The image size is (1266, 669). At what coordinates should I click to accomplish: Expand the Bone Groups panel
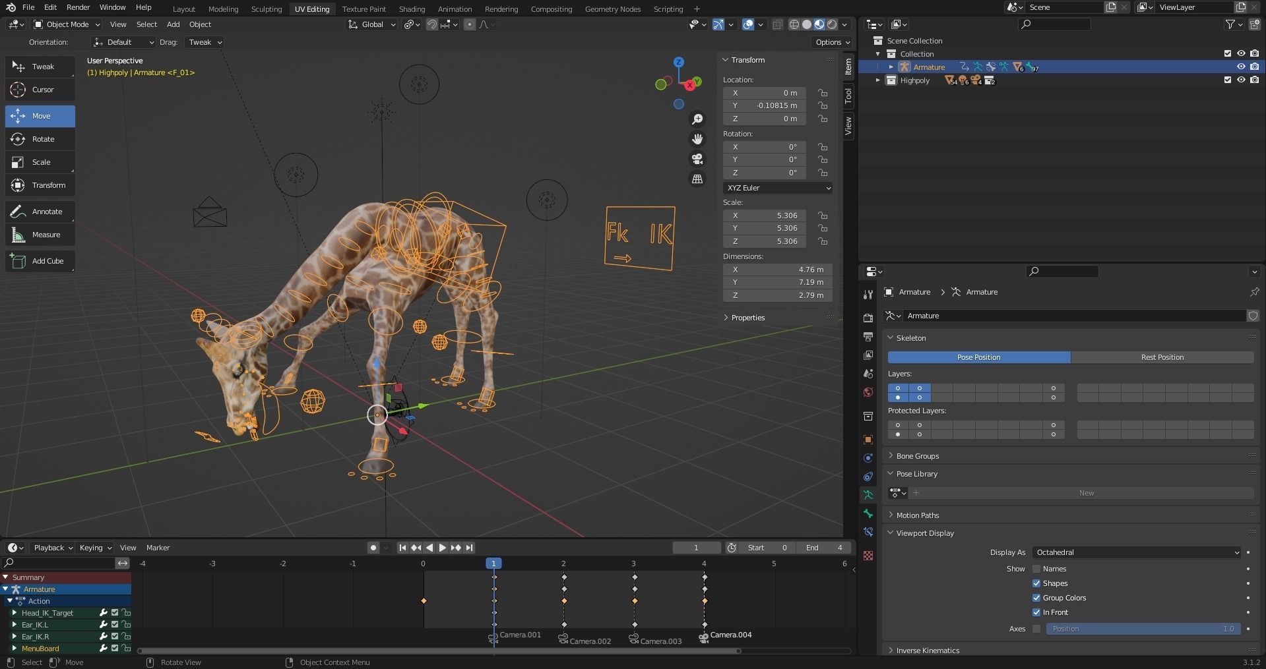[x=916, y=456]
